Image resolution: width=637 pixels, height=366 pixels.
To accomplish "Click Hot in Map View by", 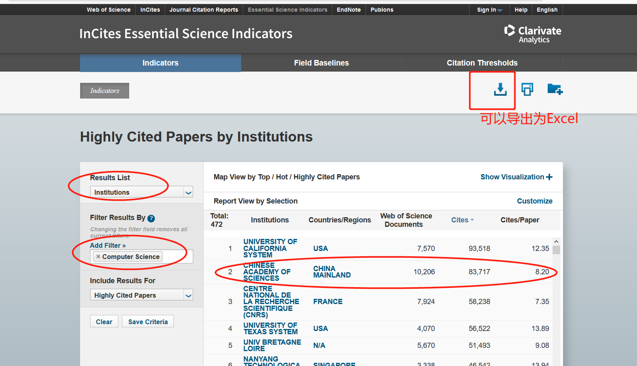I will [282, 177].
